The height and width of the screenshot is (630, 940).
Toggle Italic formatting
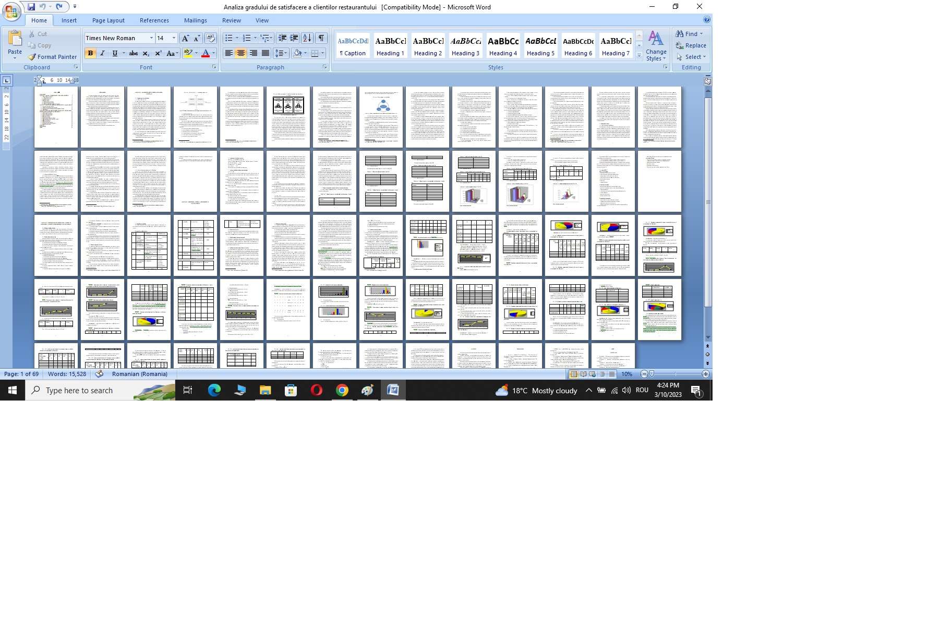[x=102, y=53]
